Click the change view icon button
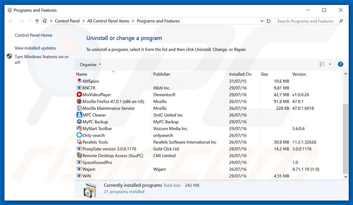353x205 pixels. [x=322, y=64]
